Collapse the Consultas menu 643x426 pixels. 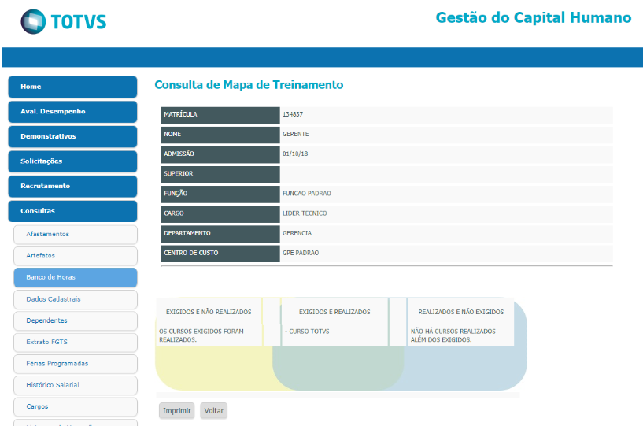(x=72, y=211)
